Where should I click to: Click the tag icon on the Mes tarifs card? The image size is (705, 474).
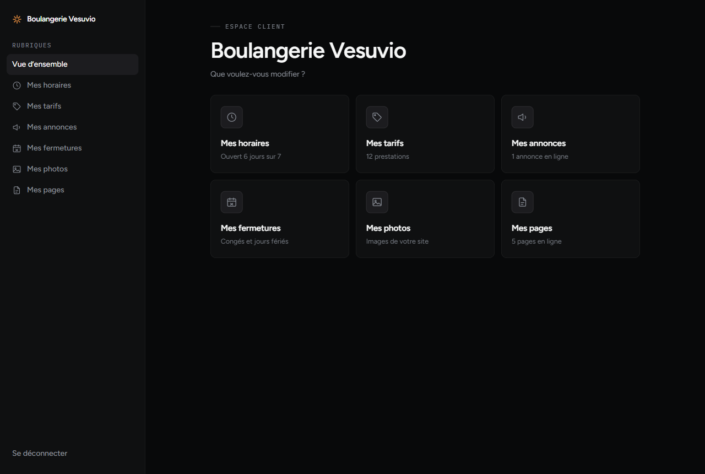tap(377, 117)
